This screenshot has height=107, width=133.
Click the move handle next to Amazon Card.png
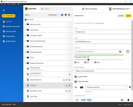point(76,87)
